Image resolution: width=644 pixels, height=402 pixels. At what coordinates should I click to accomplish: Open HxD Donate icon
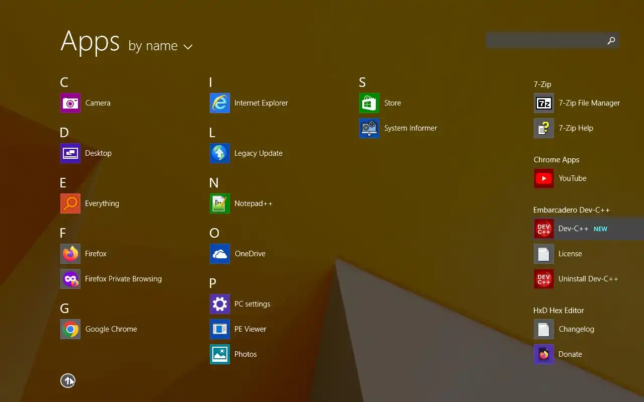point(544,354)
